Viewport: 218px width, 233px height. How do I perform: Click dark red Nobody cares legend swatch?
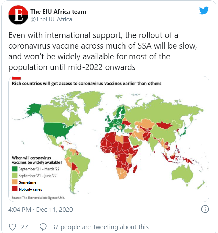tap(15, 189)
